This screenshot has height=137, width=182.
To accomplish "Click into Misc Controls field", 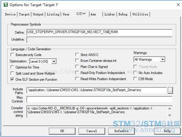I will (x=99, y=100).
